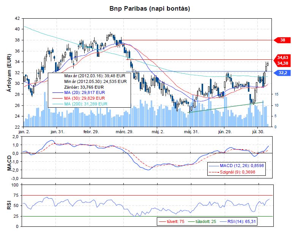The image size is (295, 234).
Task: Click the chart title "Bnp Paribas (napi bontás)"
Action: coord(150,8)
